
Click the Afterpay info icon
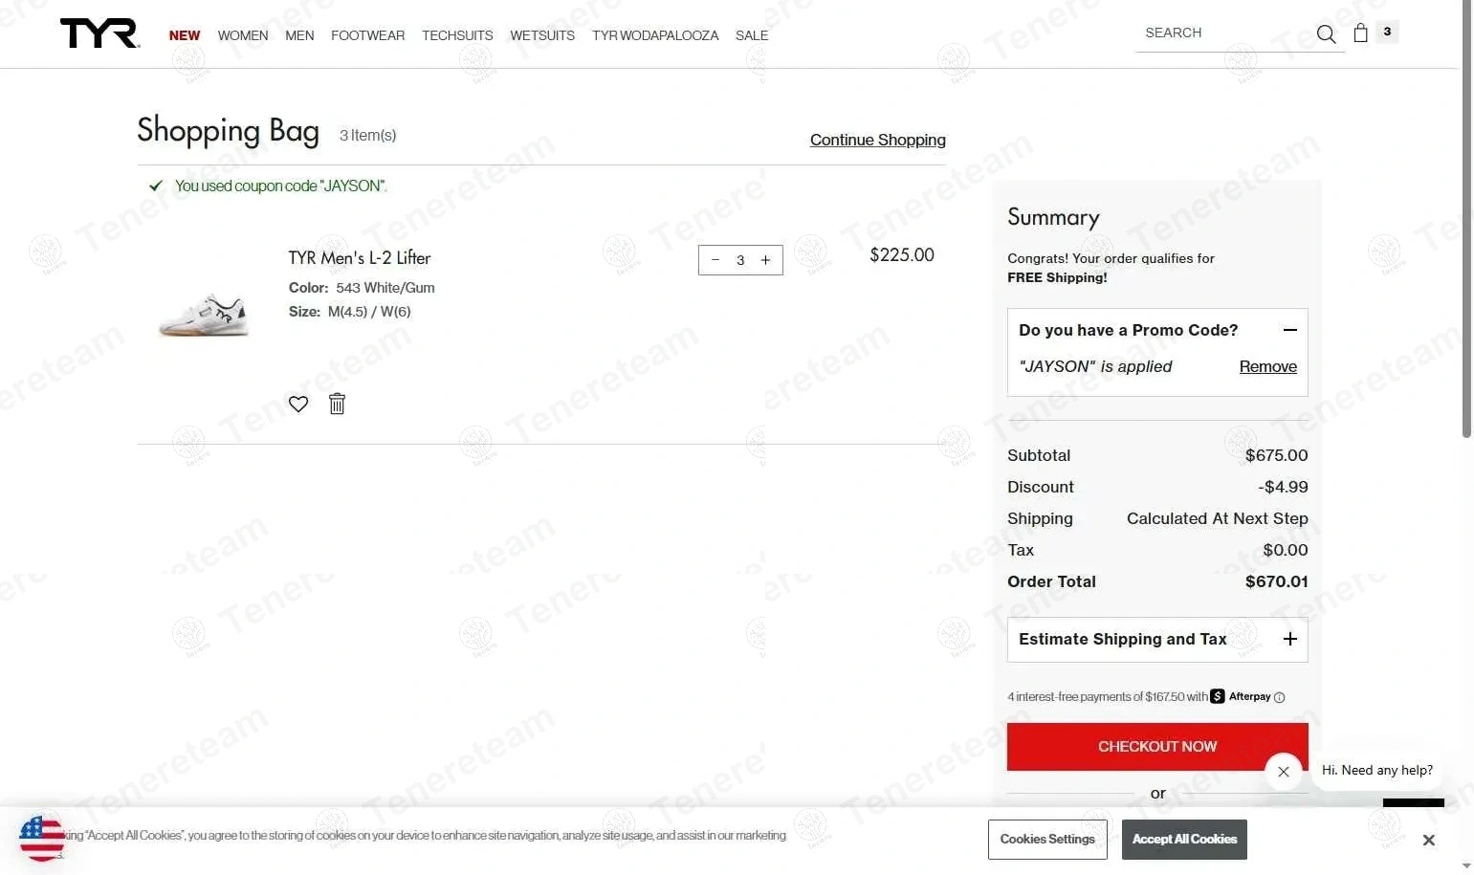click(x=1280, y=697)
